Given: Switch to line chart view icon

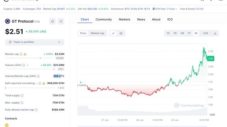Looking at the screenshot, I should 113,33.
